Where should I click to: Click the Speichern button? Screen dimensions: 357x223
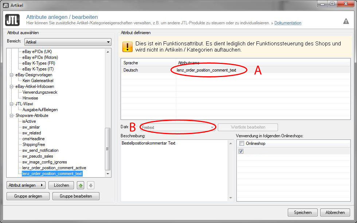click(x=302, y=212)
